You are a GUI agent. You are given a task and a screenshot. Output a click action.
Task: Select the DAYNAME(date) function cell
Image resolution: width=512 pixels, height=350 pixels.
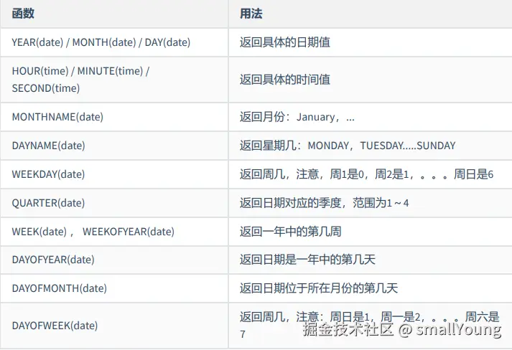pyautogui.click(x=49, y=146)
